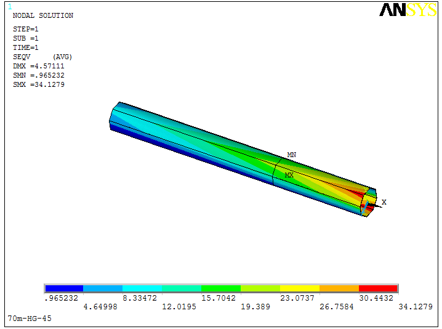Click the legend value 30.4432
This screenshot has height=329, width=442.
click(376, 298)
